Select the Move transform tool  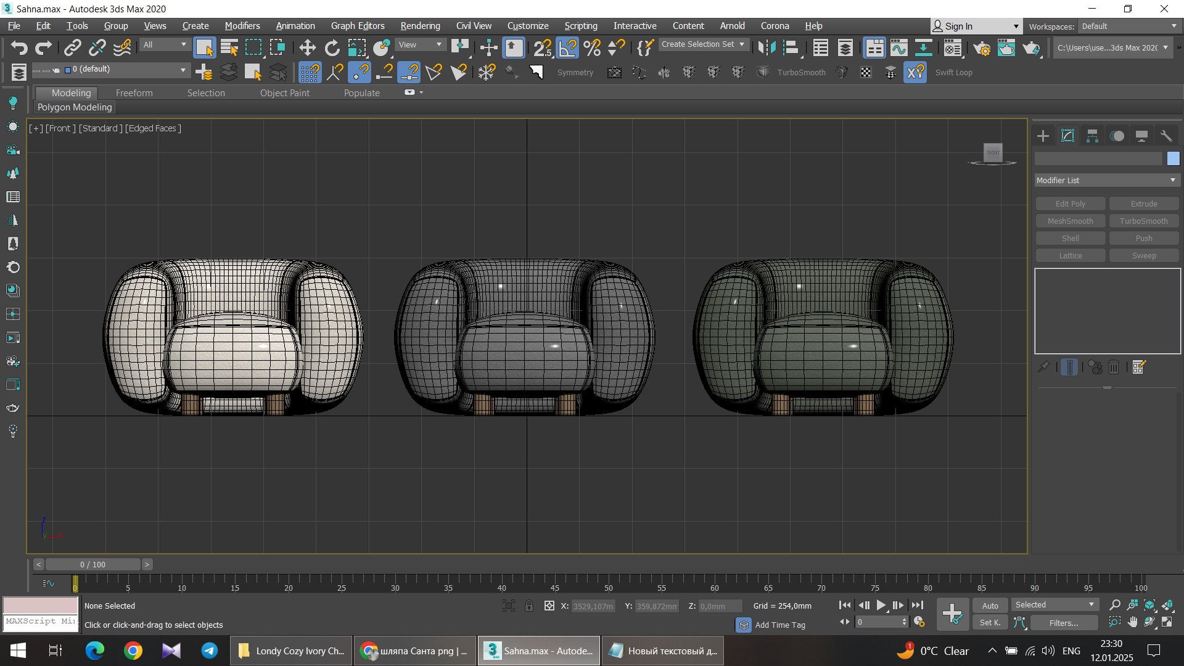307,47
